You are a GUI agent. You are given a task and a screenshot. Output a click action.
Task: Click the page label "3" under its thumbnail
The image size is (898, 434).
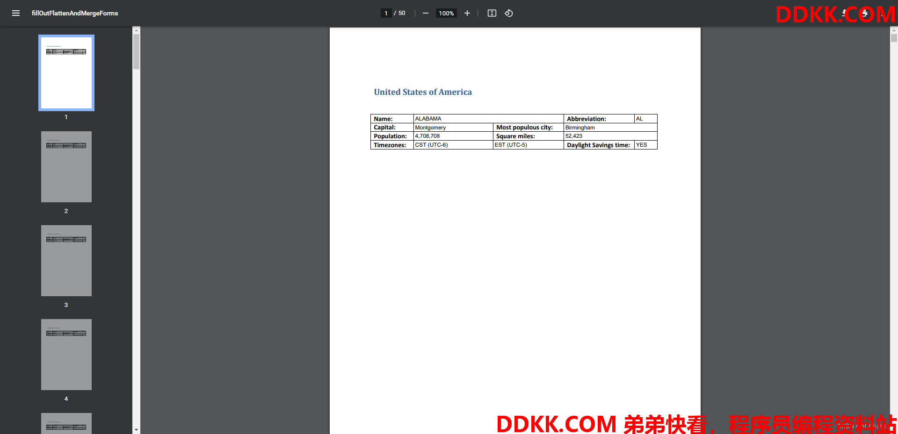(x=66, y=305)
